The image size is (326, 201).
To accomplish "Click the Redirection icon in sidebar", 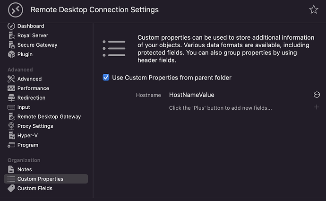I will 12,98.
